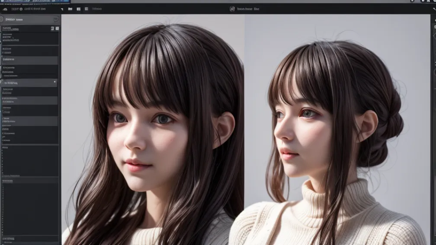
Task: Expand the dropdown arrow on the highlighted left panel row
Action: pyautogui.click(x=54, y=82)
